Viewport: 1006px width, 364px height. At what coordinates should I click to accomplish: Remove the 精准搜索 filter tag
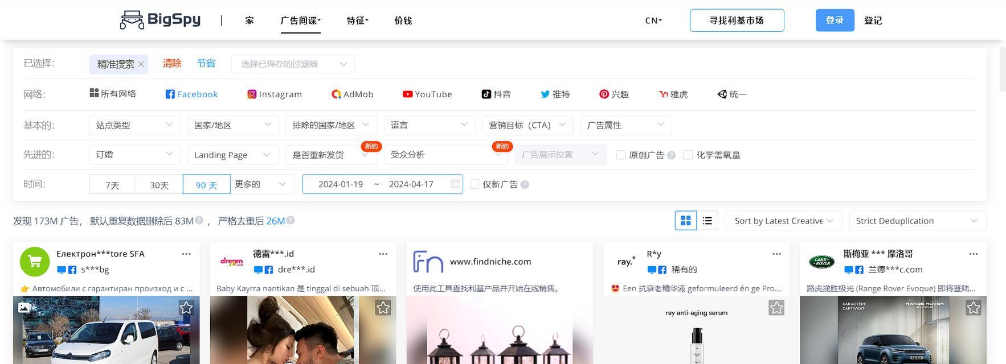141,64
